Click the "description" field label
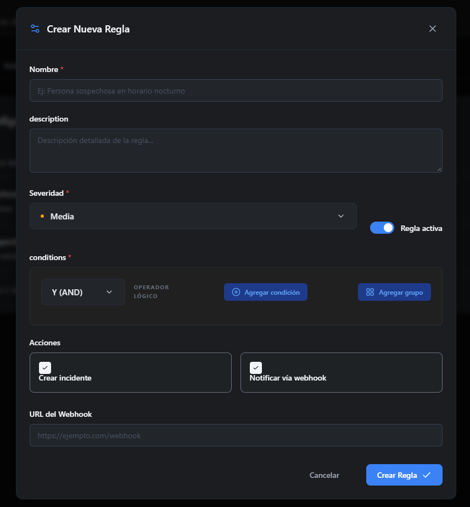470x507 pixels. [x=49, y=119]
